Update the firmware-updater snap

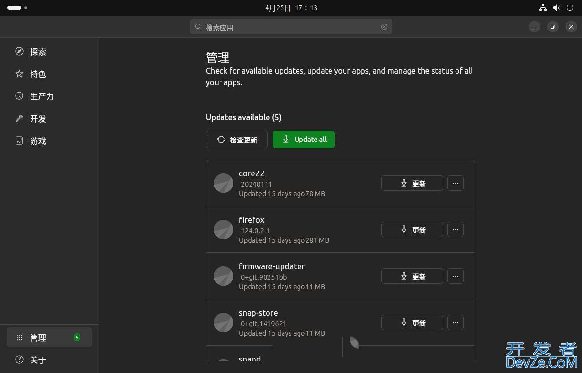pos(412,276)
